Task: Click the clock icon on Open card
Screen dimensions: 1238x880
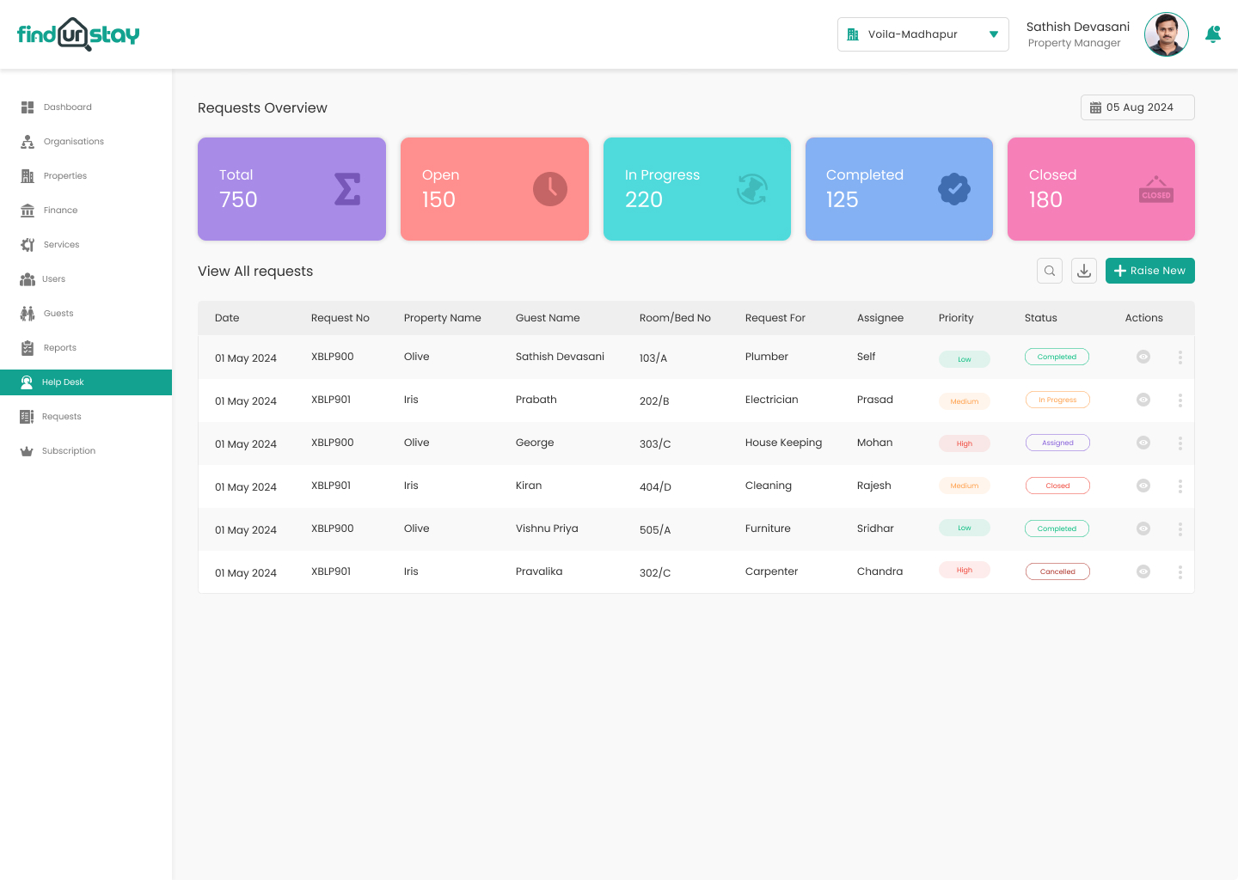Action: [550, 189]
